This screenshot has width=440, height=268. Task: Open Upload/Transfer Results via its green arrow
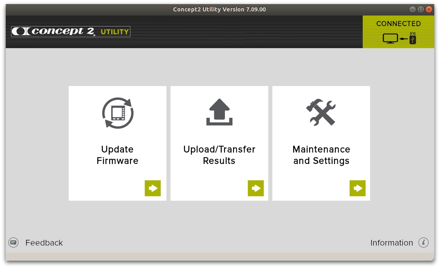click(x=256, y=188)
